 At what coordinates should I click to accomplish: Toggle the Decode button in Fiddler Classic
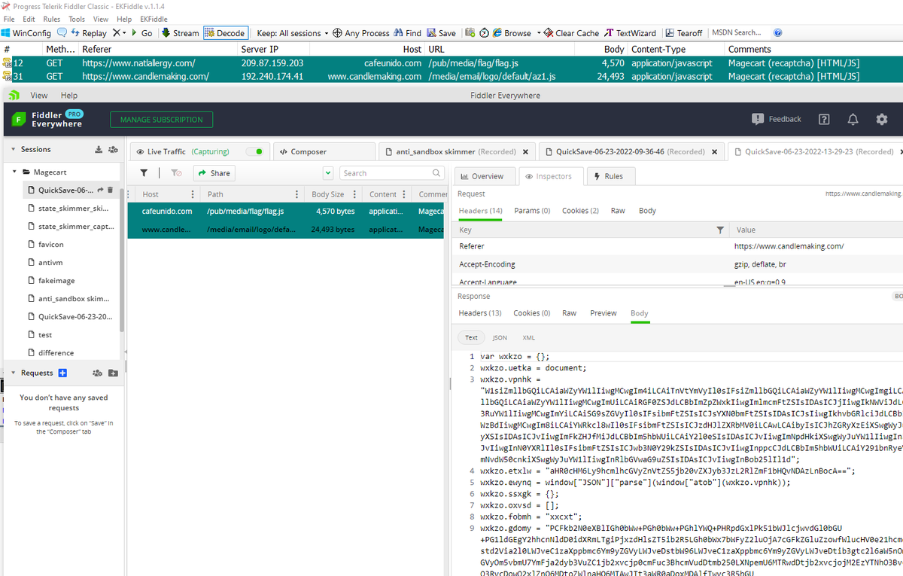click(x=225, y=33)
